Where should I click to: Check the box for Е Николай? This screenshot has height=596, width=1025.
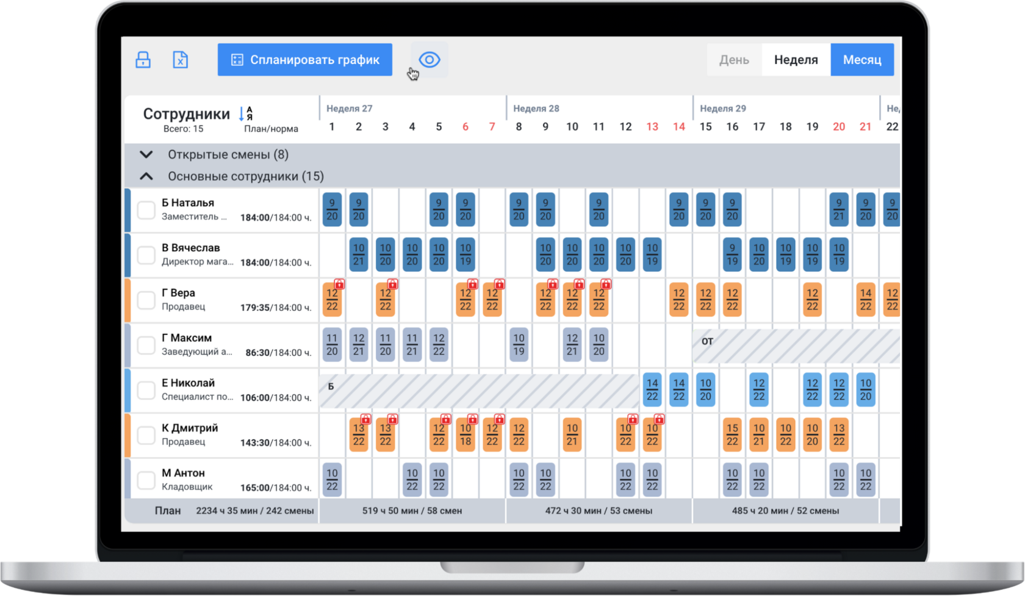[x=146, y=391]
